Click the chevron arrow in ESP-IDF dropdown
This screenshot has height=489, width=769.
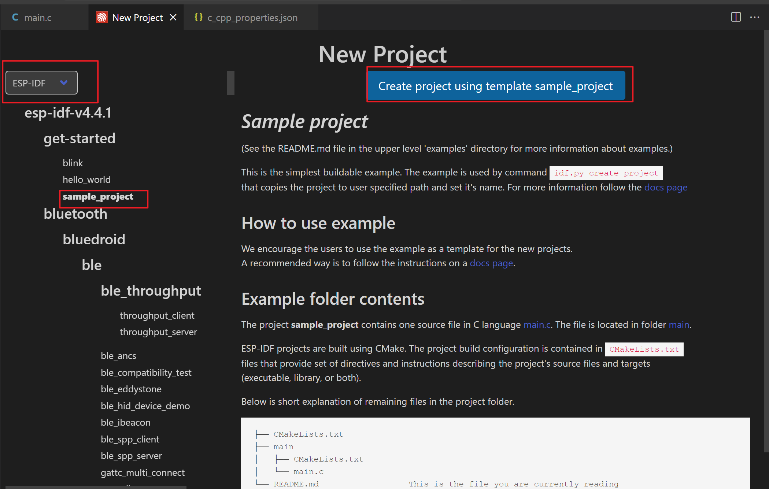click(64, 83)
